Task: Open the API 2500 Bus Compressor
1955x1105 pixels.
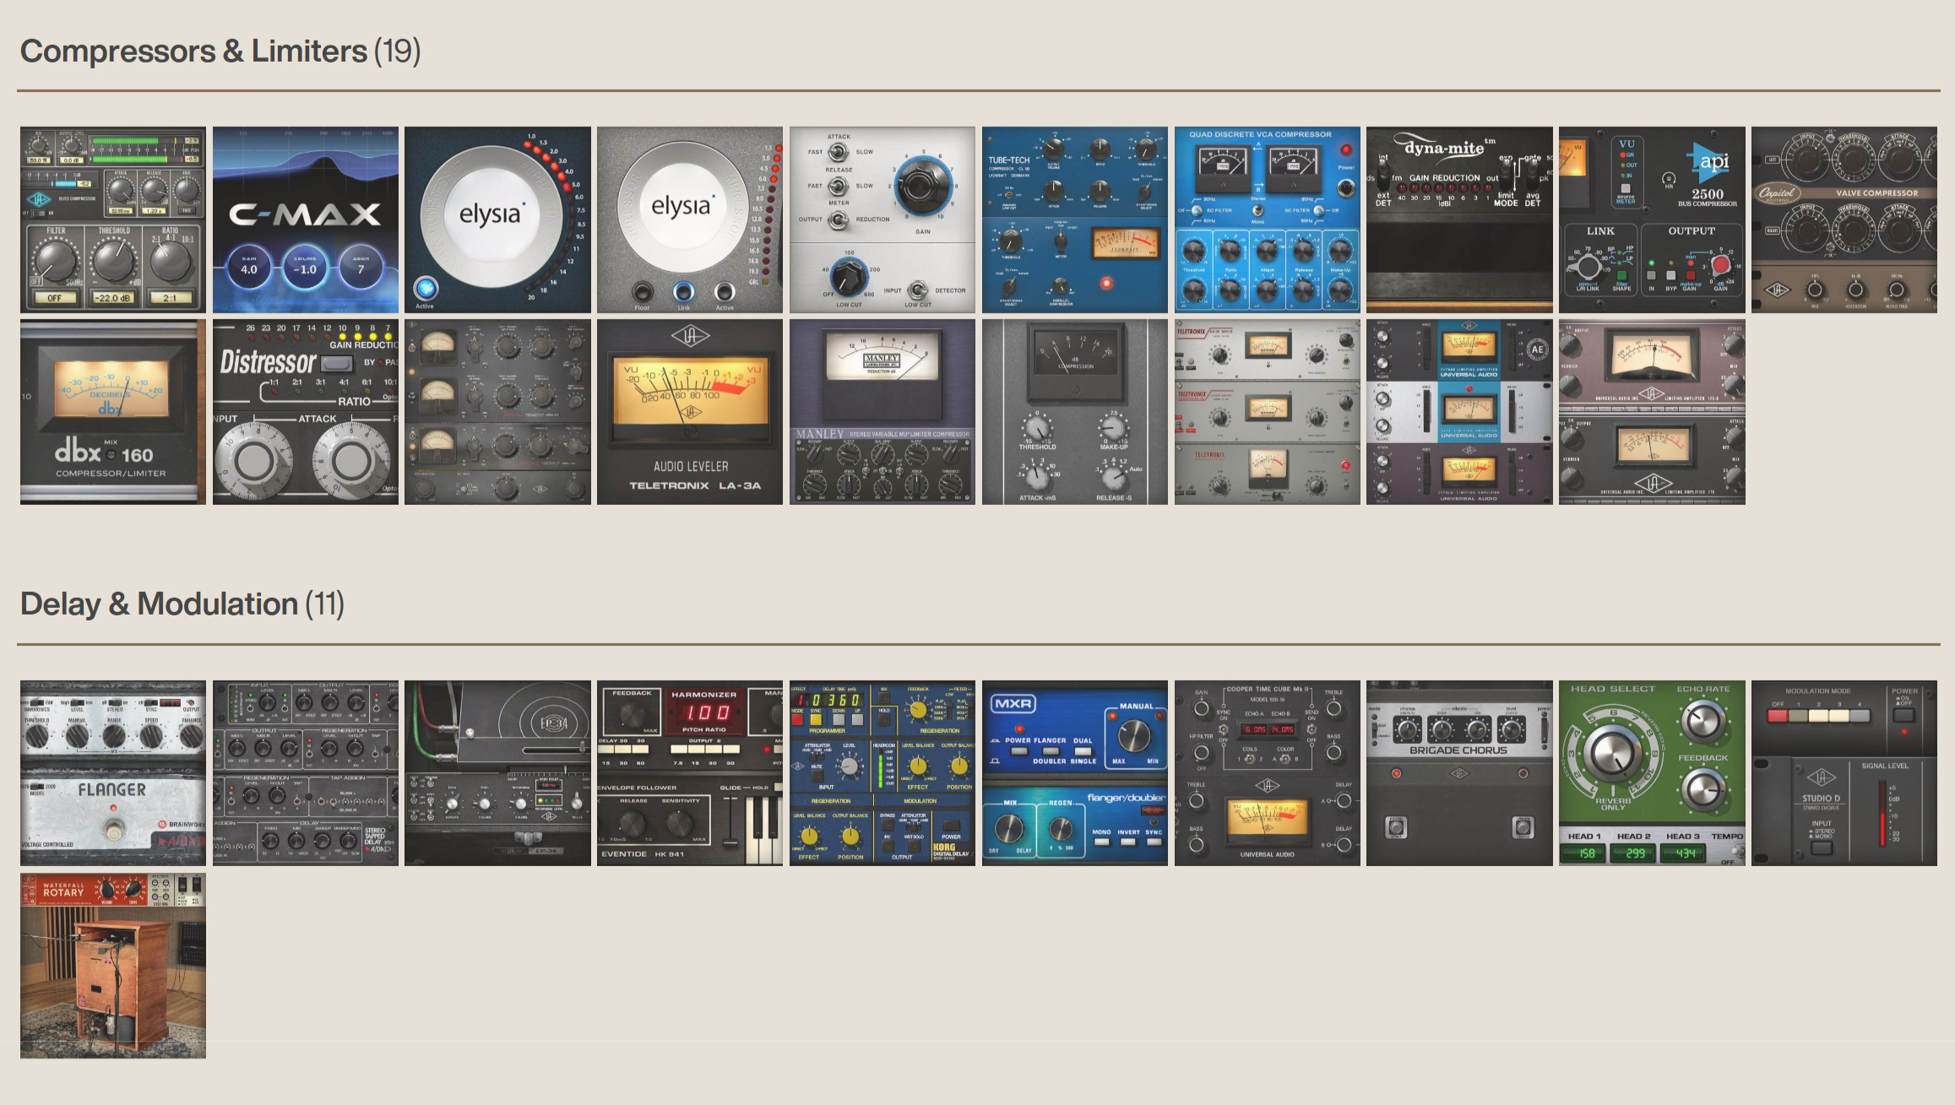Action: click(x=1651, y=219)
